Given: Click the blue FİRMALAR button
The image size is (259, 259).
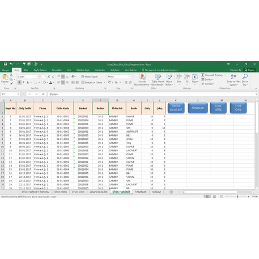Looking at the screenshot, I should (x=198, y=108).
